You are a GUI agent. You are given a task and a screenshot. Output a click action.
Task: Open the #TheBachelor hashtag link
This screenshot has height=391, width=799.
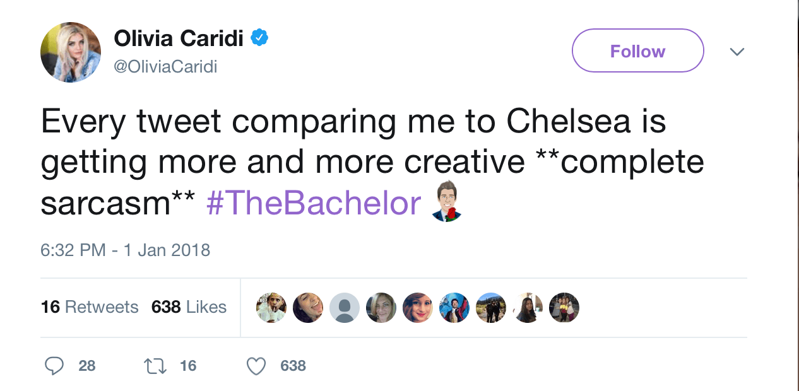(314, 204)
